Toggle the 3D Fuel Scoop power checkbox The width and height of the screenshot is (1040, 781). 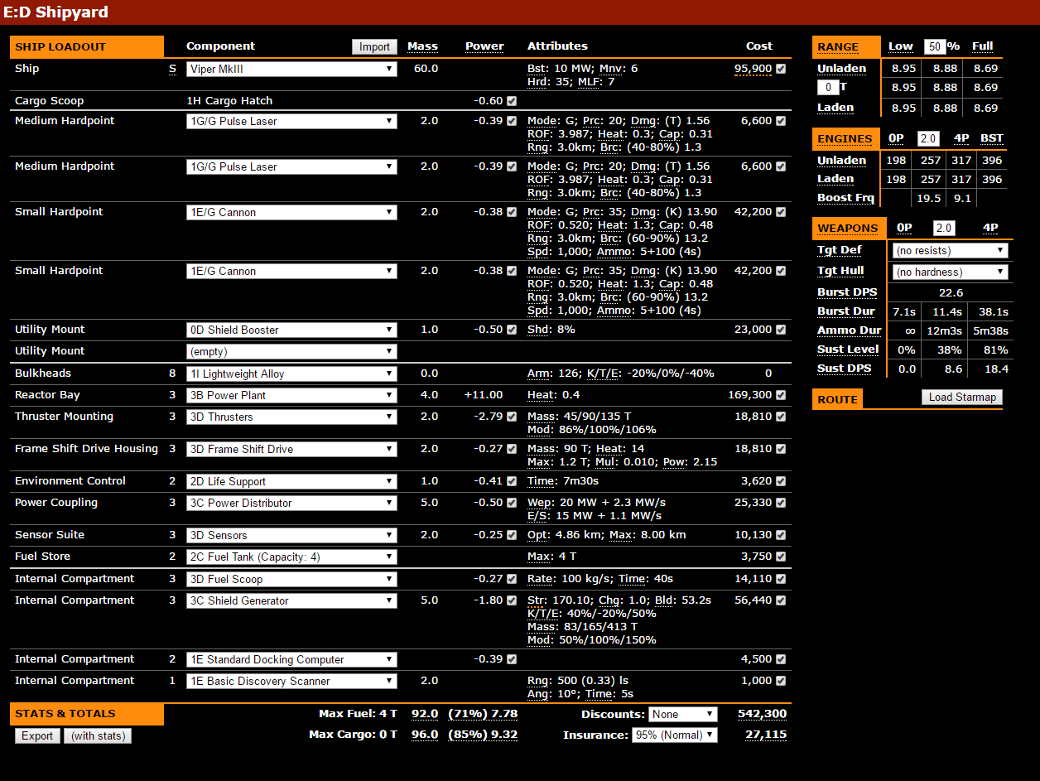[x=512, y=579]
